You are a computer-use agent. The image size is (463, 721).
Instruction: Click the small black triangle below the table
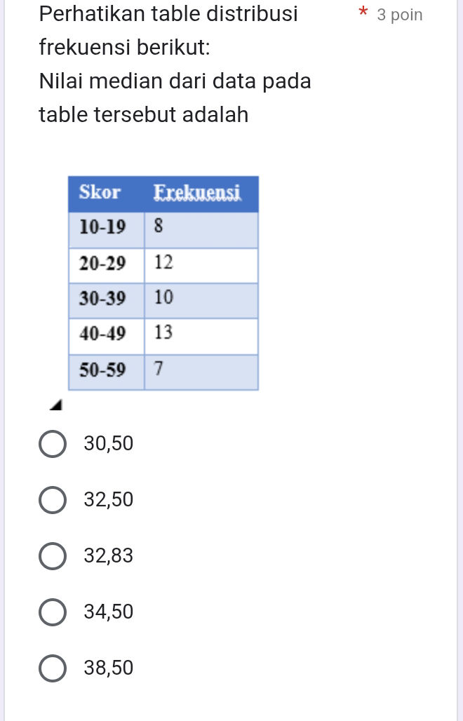(x=57, y=405)
